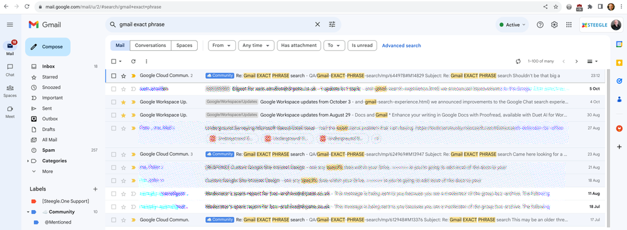The width and height of the screenshot is (627, 230).
Task: Open the More three-dot toolbar menu
Action: [x=146, y=61]
